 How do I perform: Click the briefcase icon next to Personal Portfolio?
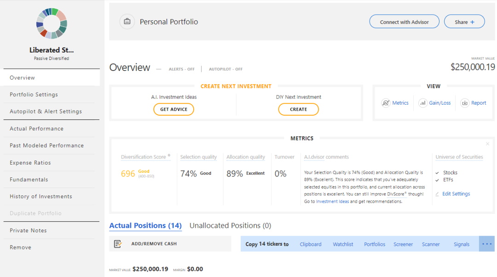point(127,21)
